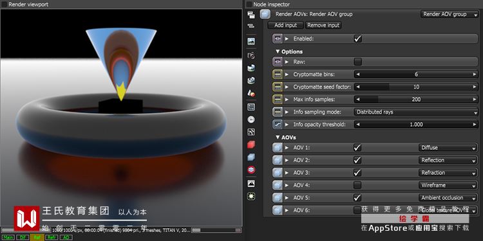Open output AOVs via the red ringed cube icon
This screenshot has width=483, height=241.
click(251, 170)
